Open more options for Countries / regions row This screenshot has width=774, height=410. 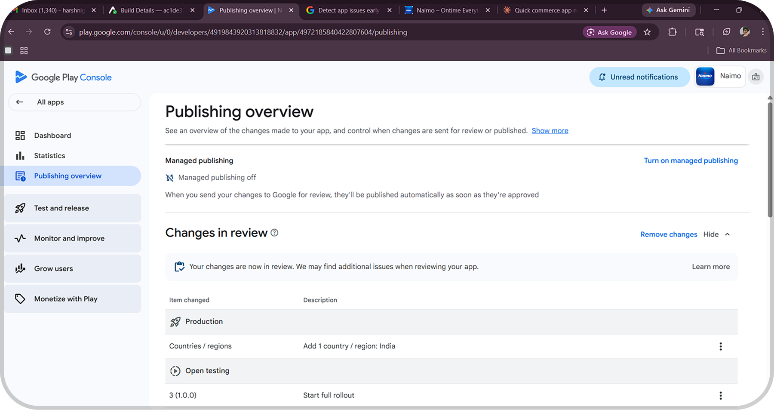(720, 346)
